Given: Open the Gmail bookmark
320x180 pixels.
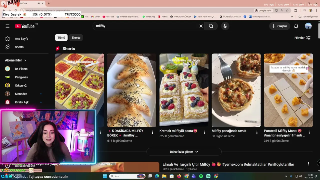Looking at the screenshot, I should (95, 17).
